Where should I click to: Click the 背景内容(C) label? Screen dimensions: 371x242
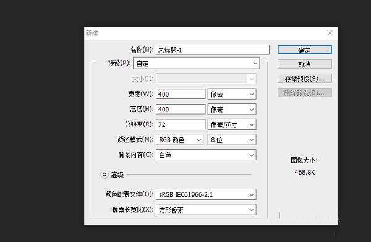pos(136,155)
